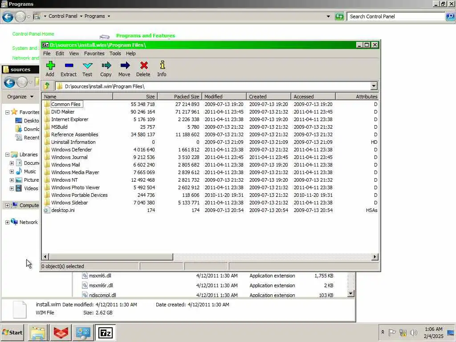Click Videos in the Libraries tree
This screenshot has height=342, width=456.
click(x=31, y=188)
